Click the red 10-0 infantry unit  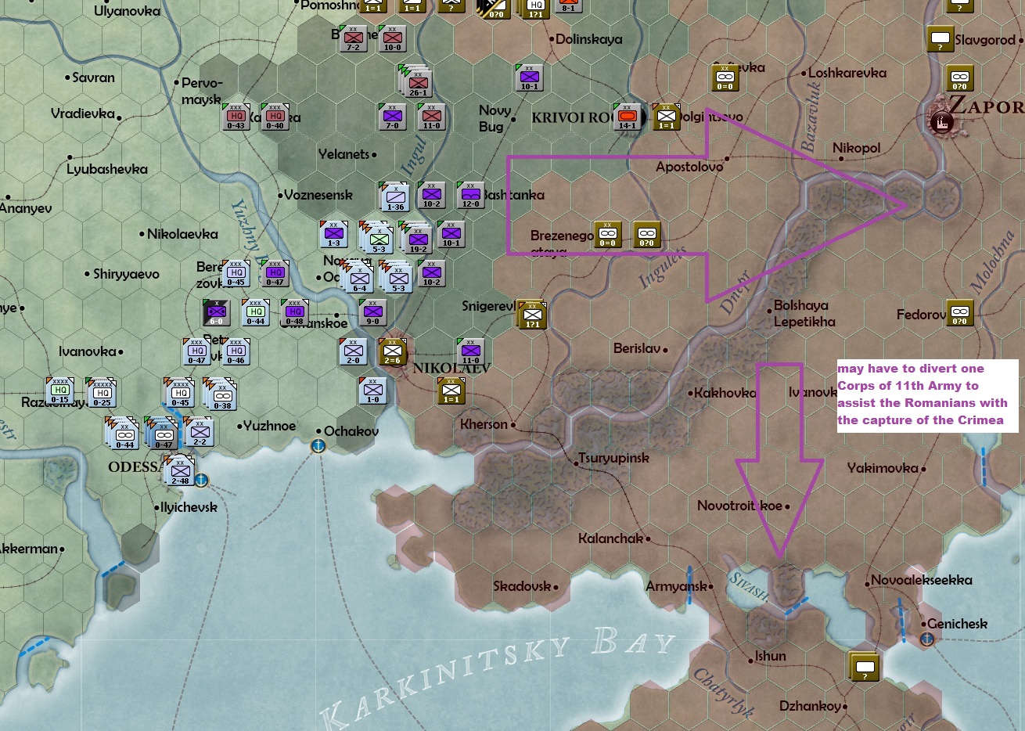click(393, 38)
